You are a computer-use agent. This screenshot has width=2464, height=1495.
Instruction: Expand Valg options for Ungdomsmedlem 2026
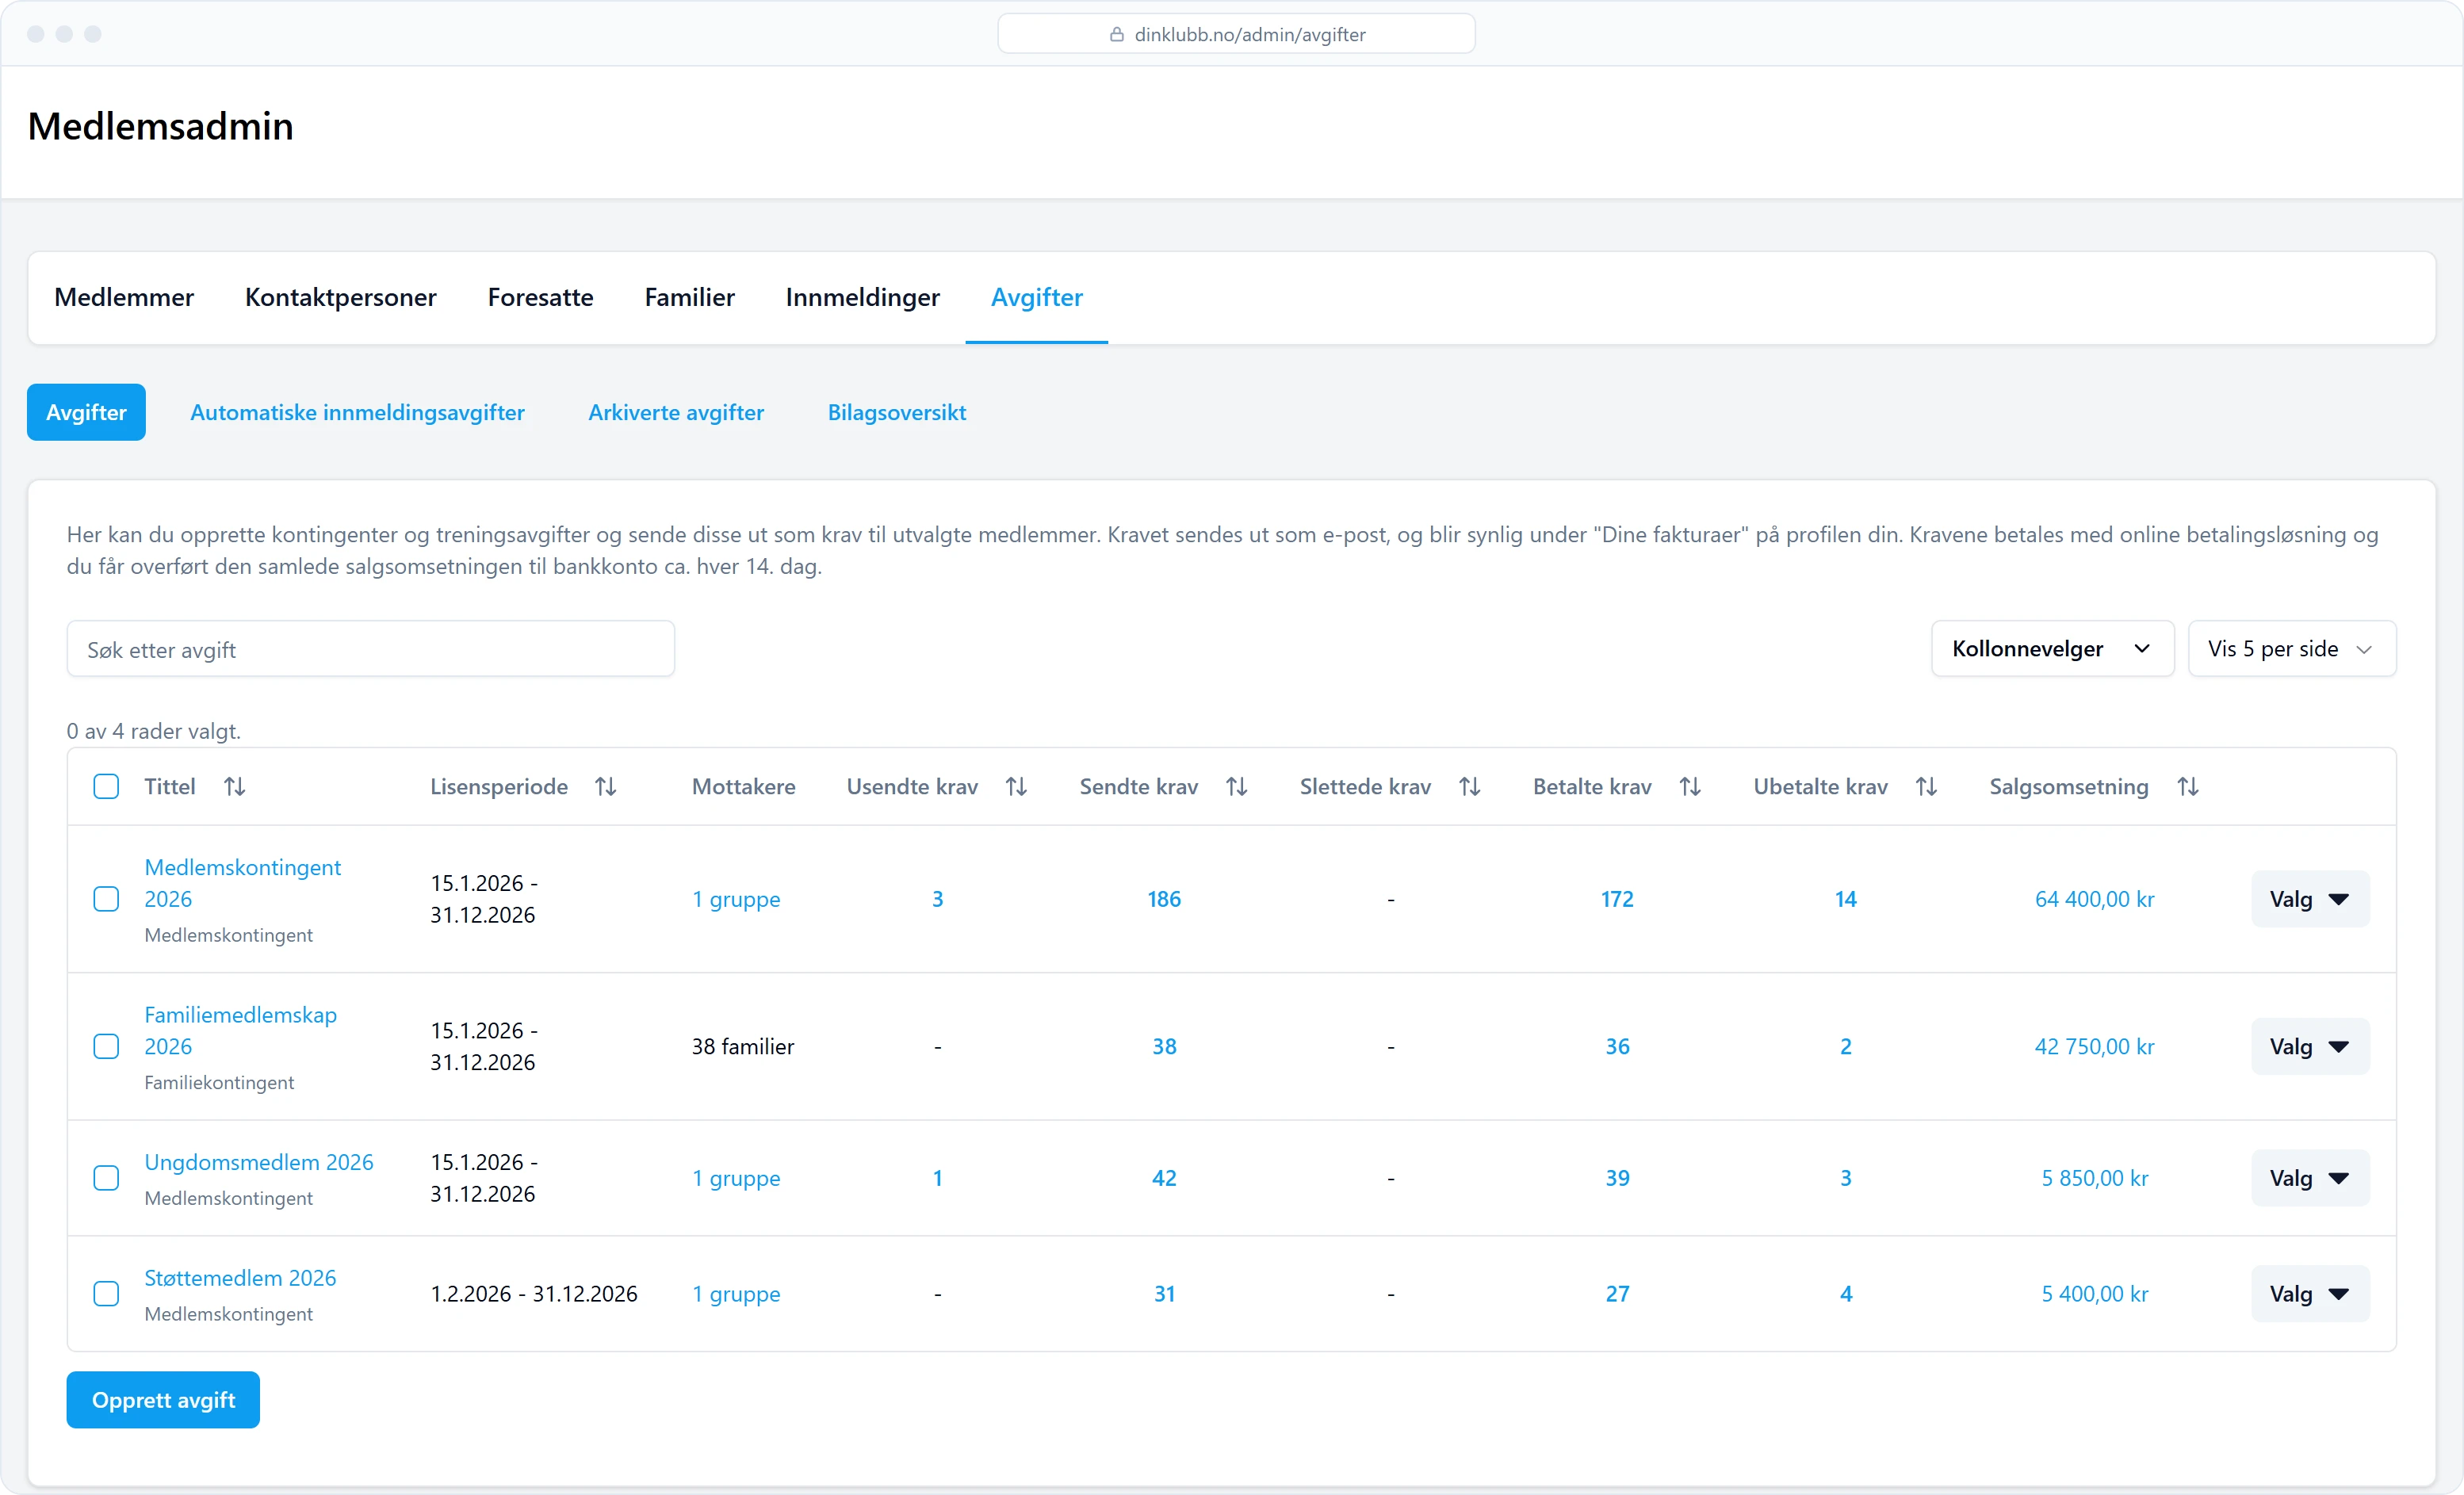2310,1178
